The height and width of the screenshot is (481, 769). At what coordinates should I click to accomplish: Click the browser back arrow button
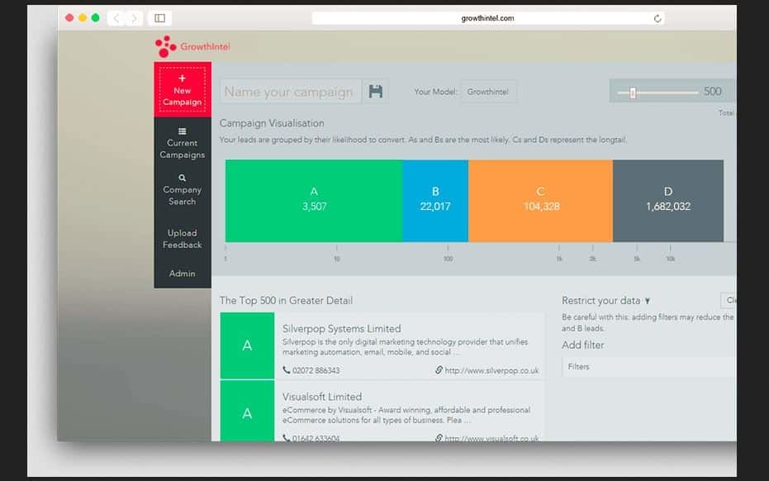coord(116,18)
